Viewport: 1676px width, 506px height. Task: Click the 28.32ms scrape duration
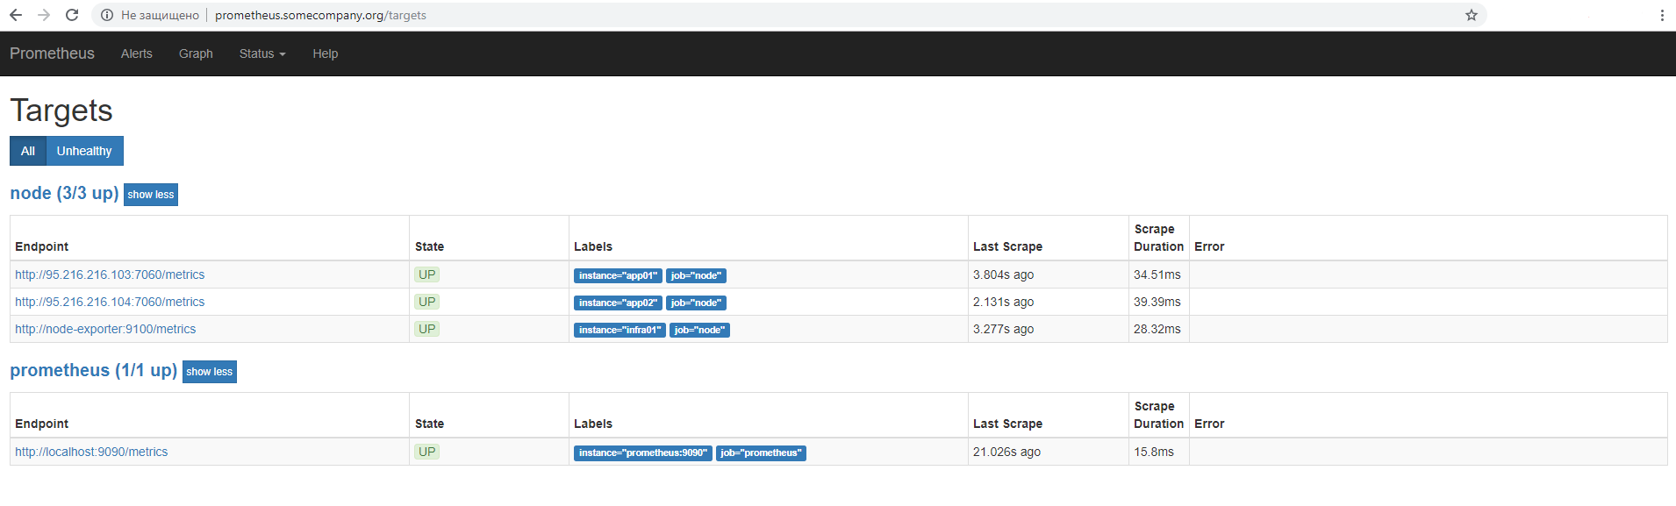(x=1157, y=329)
